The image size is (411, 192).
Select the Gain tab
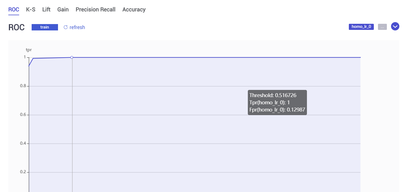[x=63, y=9]
